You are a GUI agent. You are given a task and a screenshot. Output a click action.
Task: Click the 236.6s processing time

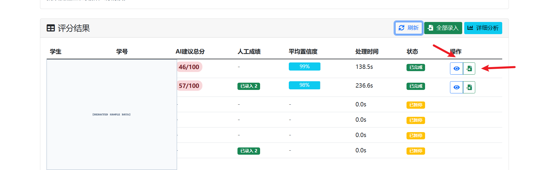pos(364,86)
